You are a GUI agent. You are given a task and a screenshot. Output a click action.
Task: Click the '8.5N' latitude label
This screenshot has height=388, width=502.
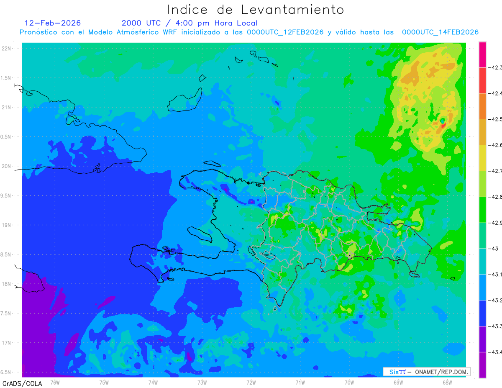tap(6, 255)
